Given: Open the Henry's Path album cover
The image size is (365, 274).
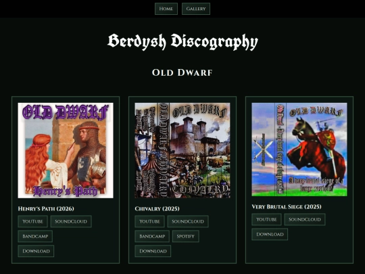Looking at the screenshot, I should (66, 150).
